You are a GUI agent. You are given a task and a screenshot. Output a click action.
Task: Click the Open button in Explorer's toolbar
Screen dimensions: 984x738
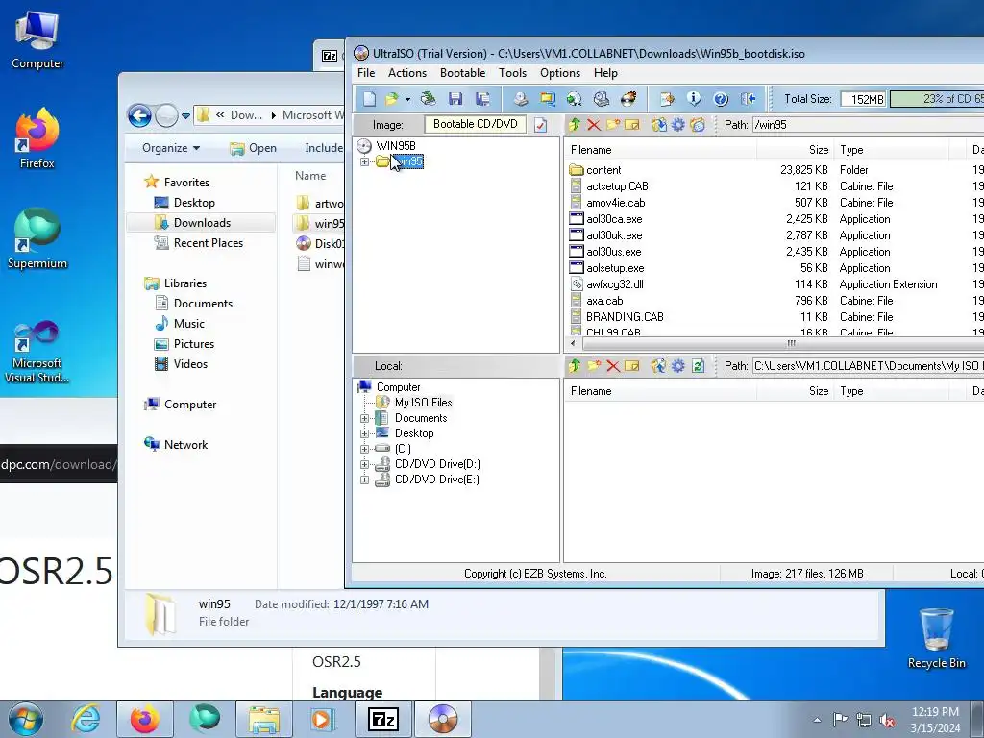(253, 147)
